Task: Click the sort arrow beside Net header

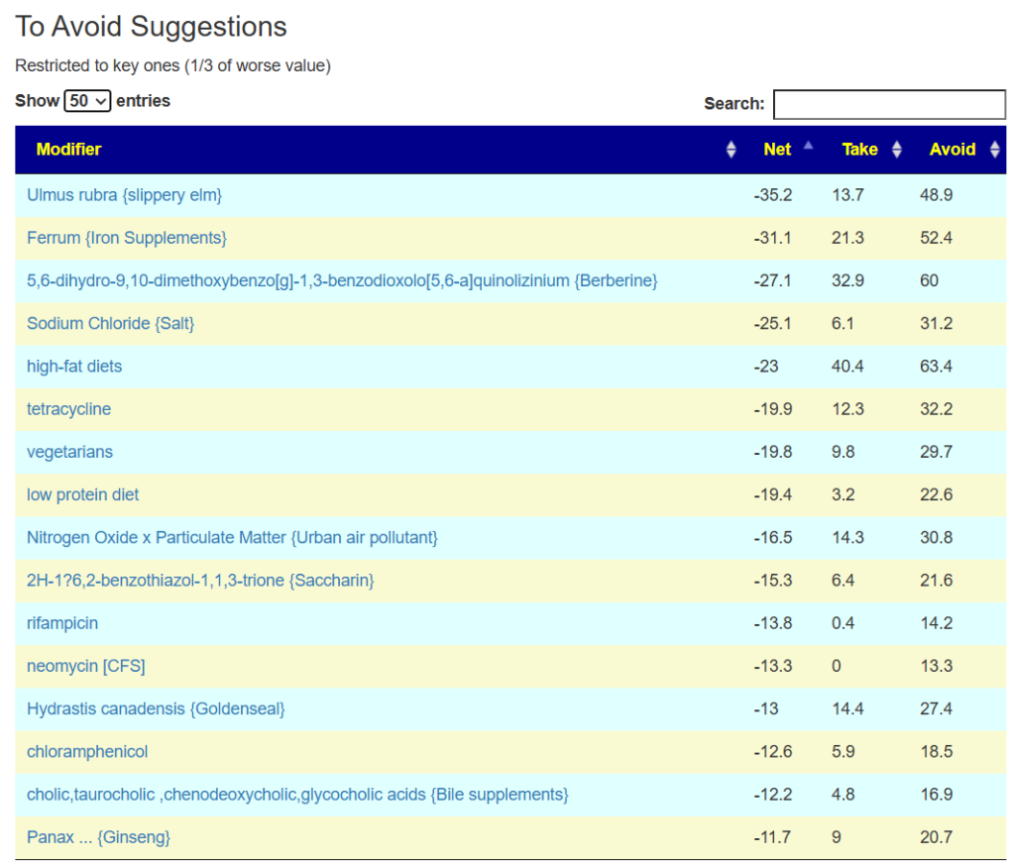Action: [x=808, y=147]
